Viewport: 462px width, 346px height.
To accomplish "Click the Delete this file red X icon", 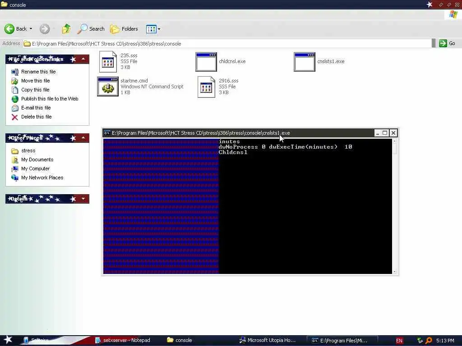I will pyautogui.click(x=15, y=117).
